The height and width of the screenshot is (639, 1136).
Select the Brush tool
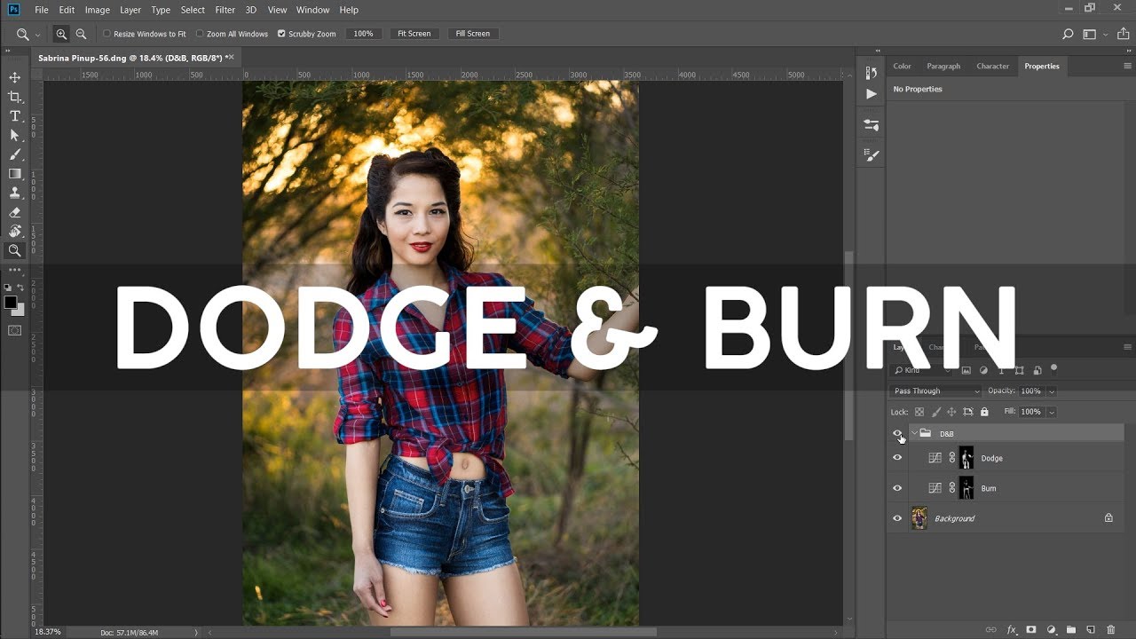coord(14,154)
